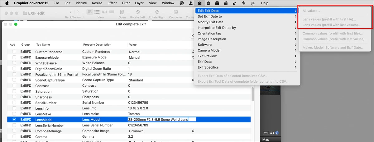The width and height of the screenshot is (374, 142).
Task: Click the Open toolbar icon
Action: coord(122,12)
